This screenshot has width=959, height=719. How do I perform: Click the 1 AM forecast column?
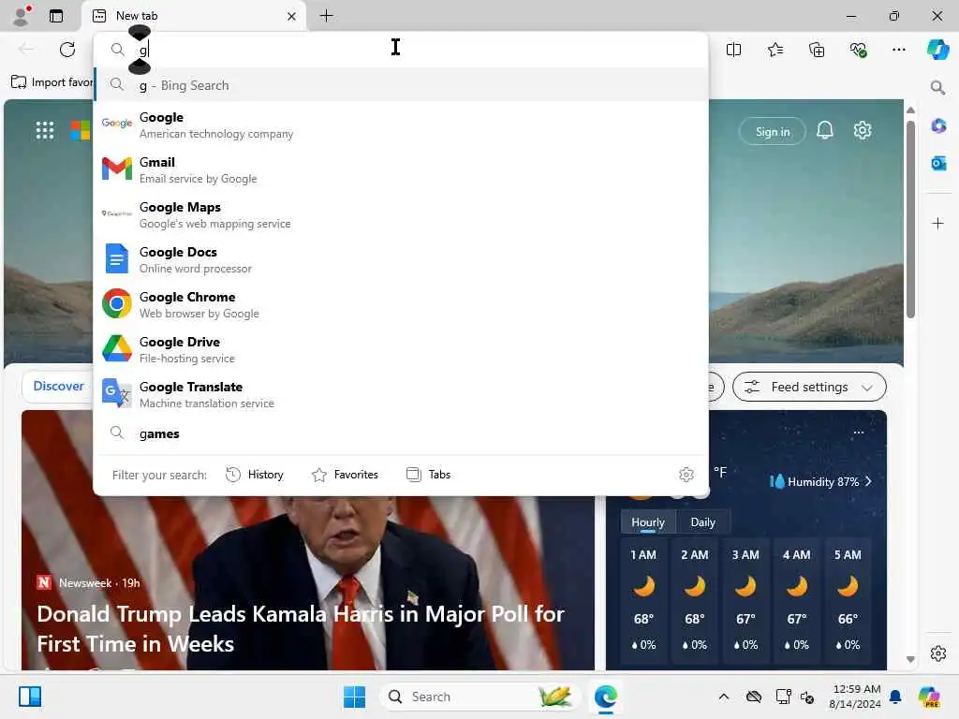[x=643, y=600]
